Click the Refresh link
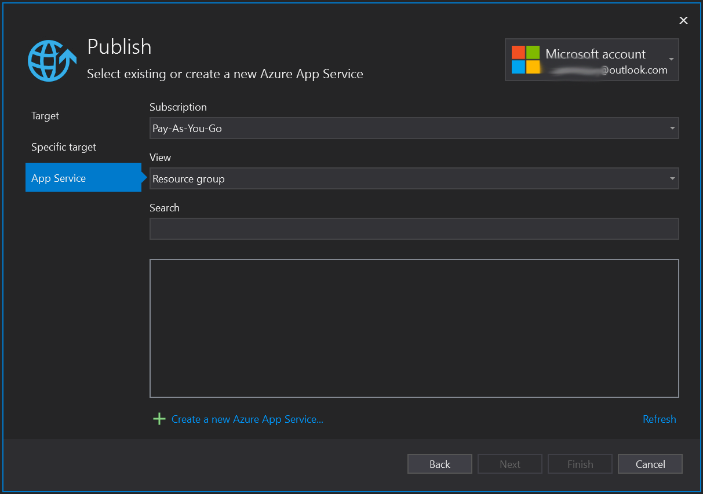This screenshot has height=494, width=703. (659, 419)
